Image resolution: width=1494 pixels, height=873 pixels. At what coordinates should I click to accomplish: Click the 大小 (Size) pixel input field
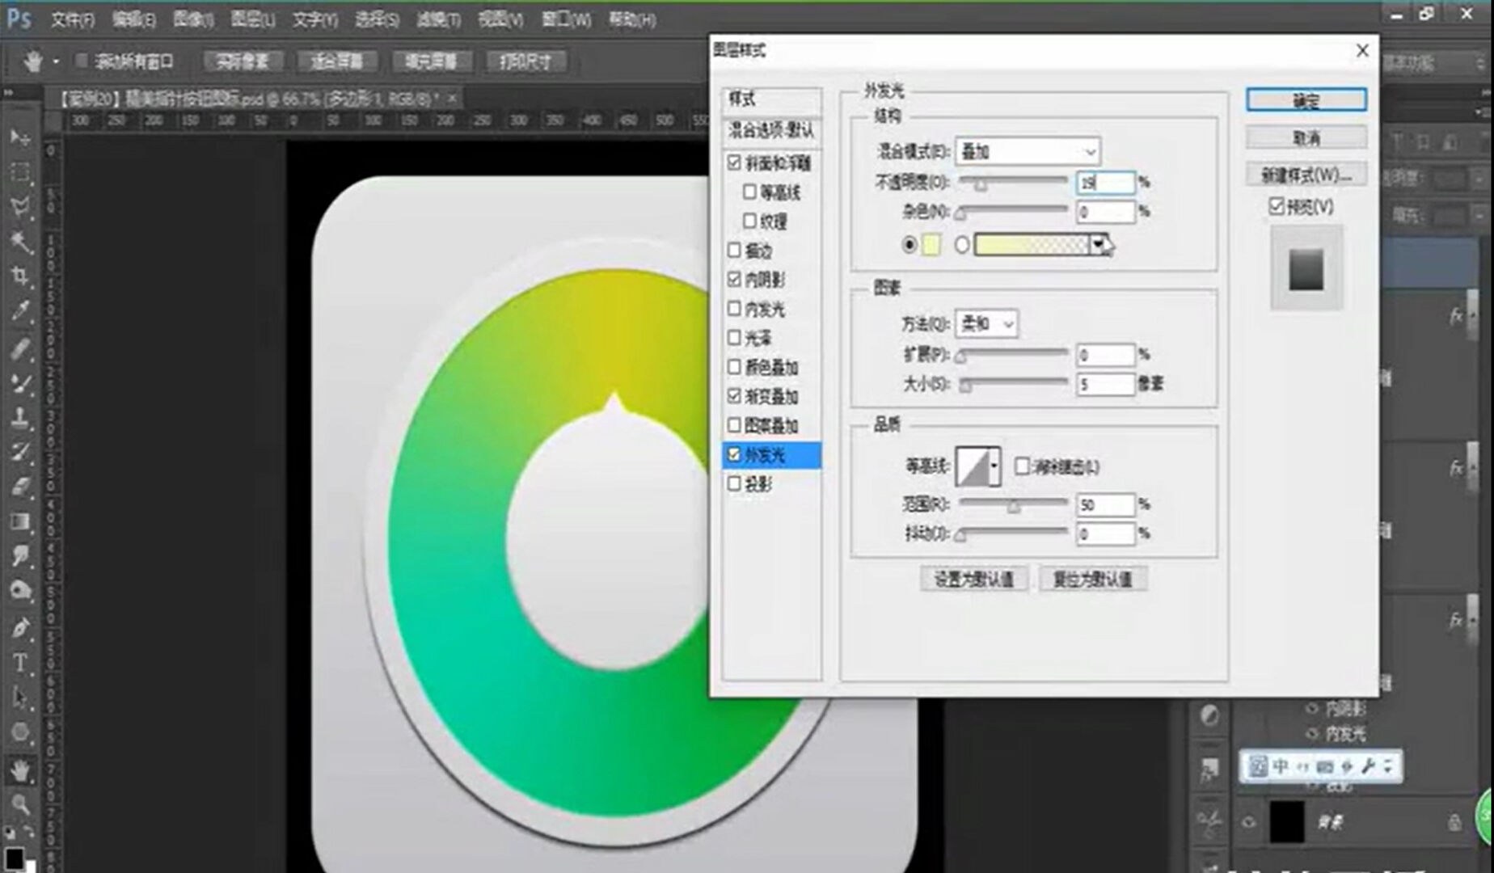1104,384
